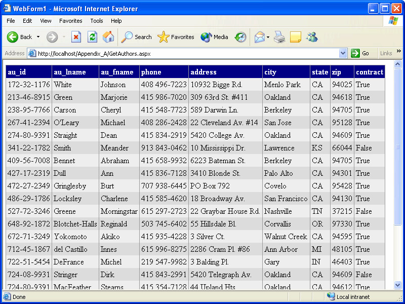
Task: Open the Media pane
Action: (214, 37)
